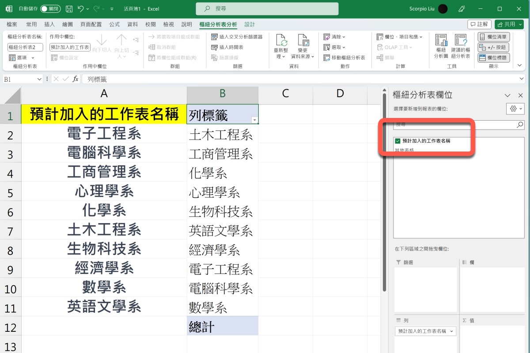Viewport: 530px width, 353px height.
Task: Switch to the 設計 ribbon tab
Action: (x=250, y=24)
